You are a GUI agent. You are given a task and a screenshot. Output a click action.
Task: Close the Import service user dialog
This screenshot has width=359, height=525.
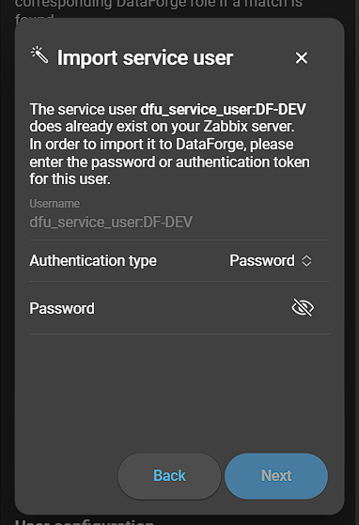(x=302, y=58)
